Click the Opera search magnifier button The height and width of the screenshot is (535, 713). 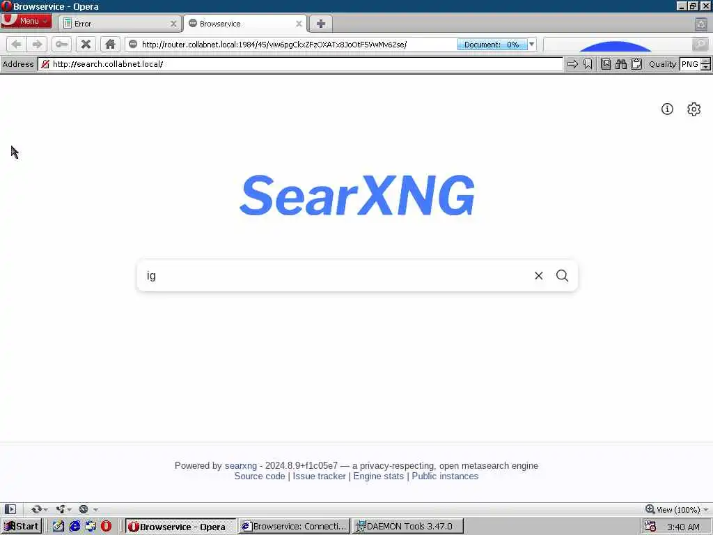pyautogui.click(x=700, y=44)
